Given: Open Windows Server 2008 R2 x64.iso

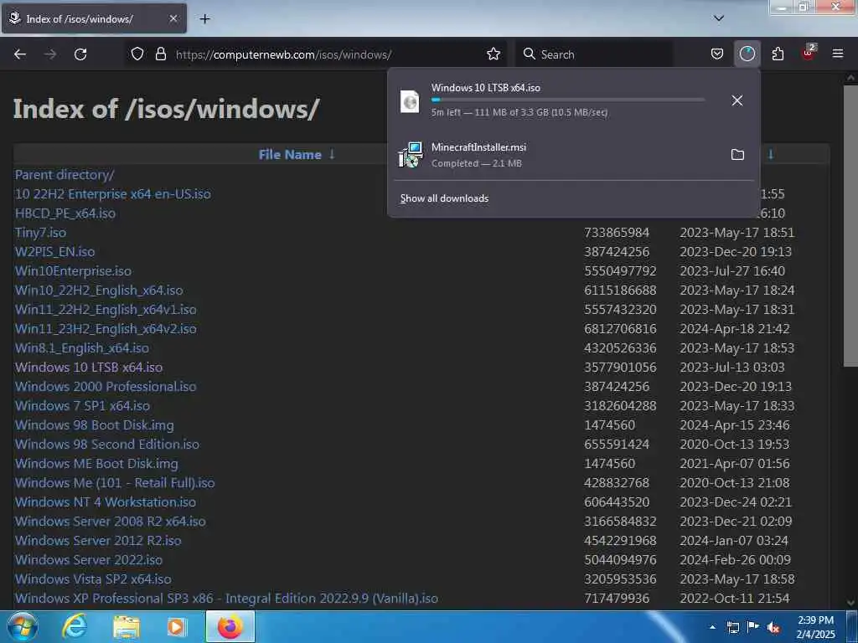Looking at the screenshot, I should 110,521.
